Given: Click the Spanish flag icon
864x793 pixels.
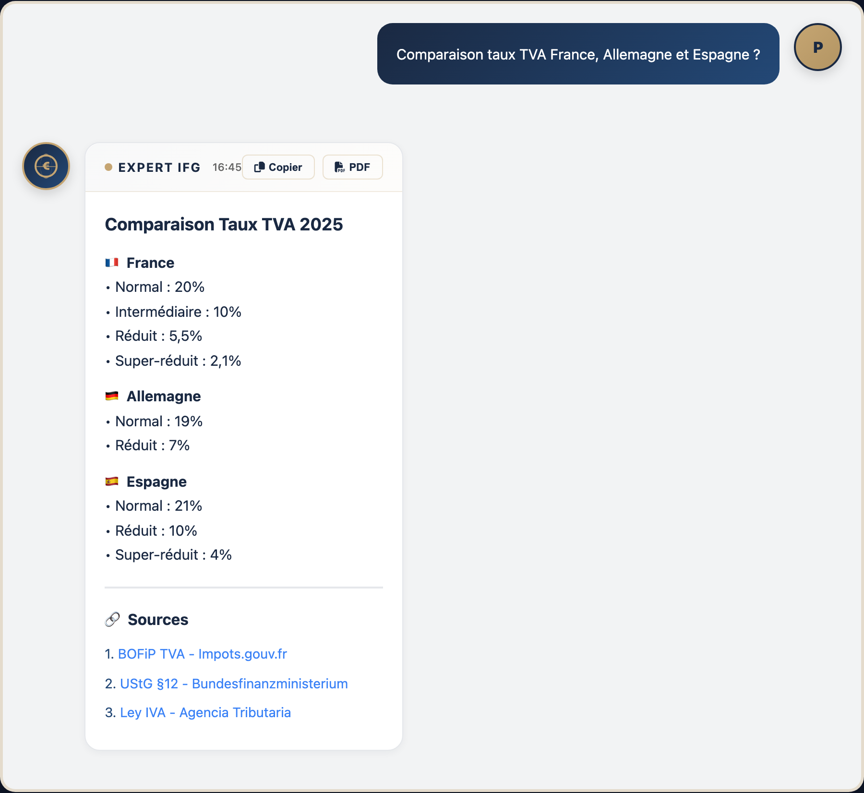Looking at the screenshot, I should [x=112, y=481].
